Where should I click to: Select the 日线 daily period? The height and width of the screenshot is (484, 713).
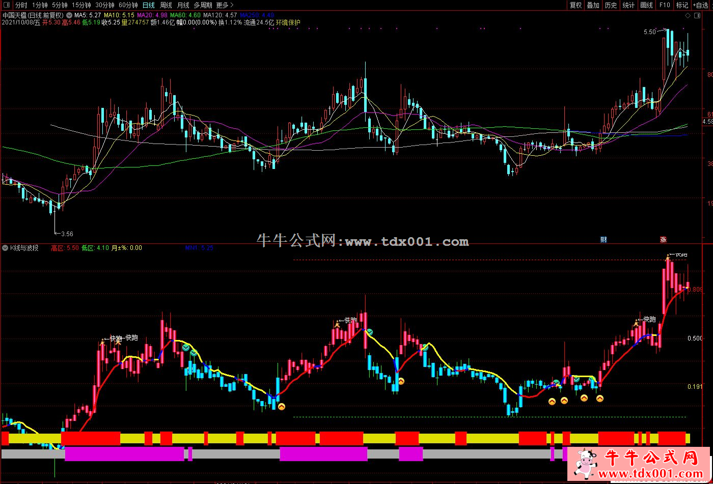click(x=148, y=5)
